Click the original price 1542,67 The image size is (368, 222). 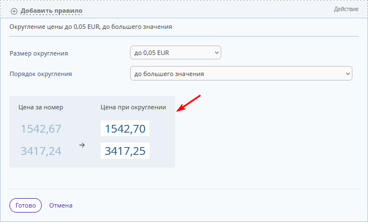tap(41, 129)
